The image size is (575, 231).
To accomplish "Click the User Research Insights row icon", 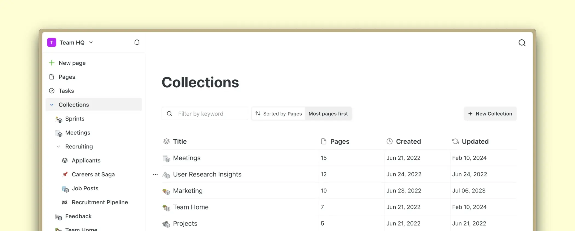I will pos(166,175).
